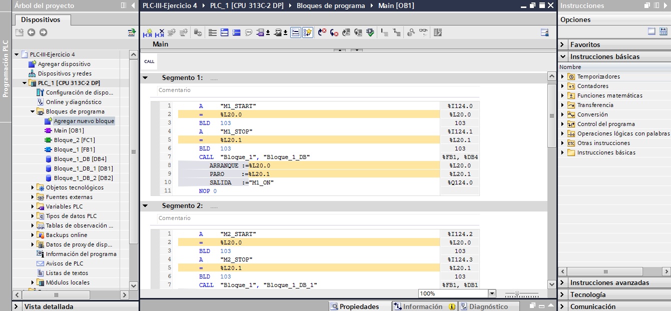Viewport: 671px width, 311px height.
Task: Expand the Vista detallada panel
Action: pyautogui.click(x=17, y=306)
